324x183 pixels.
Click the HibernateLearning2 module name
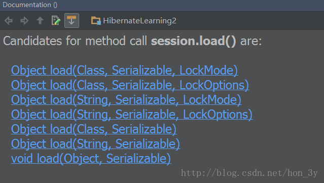(x=139, y=21)
